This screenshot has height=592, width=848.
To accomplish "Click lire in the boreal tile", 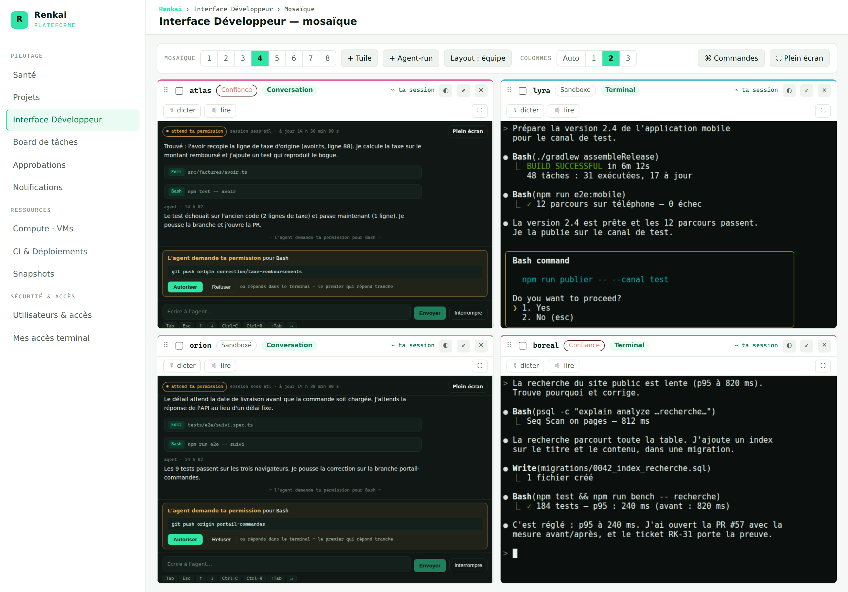I will (x=564, y=366).
